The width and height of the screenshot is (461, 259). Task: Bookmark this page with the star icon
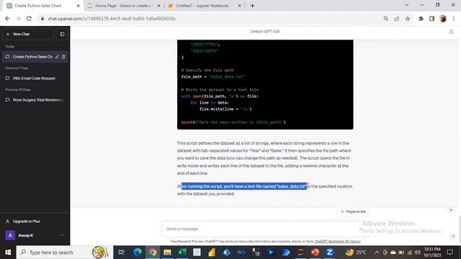tap(408, 19)
